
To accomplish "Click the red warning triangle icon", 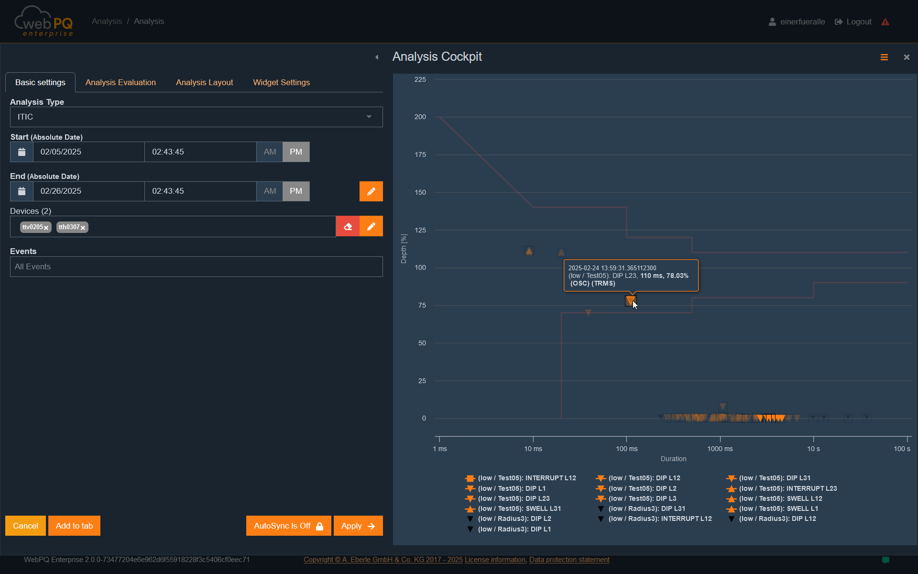I will point(885,22).
